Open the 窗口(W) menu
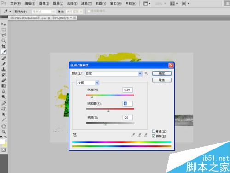The height and width of the screenshot is (173, 230). point(116,3)
